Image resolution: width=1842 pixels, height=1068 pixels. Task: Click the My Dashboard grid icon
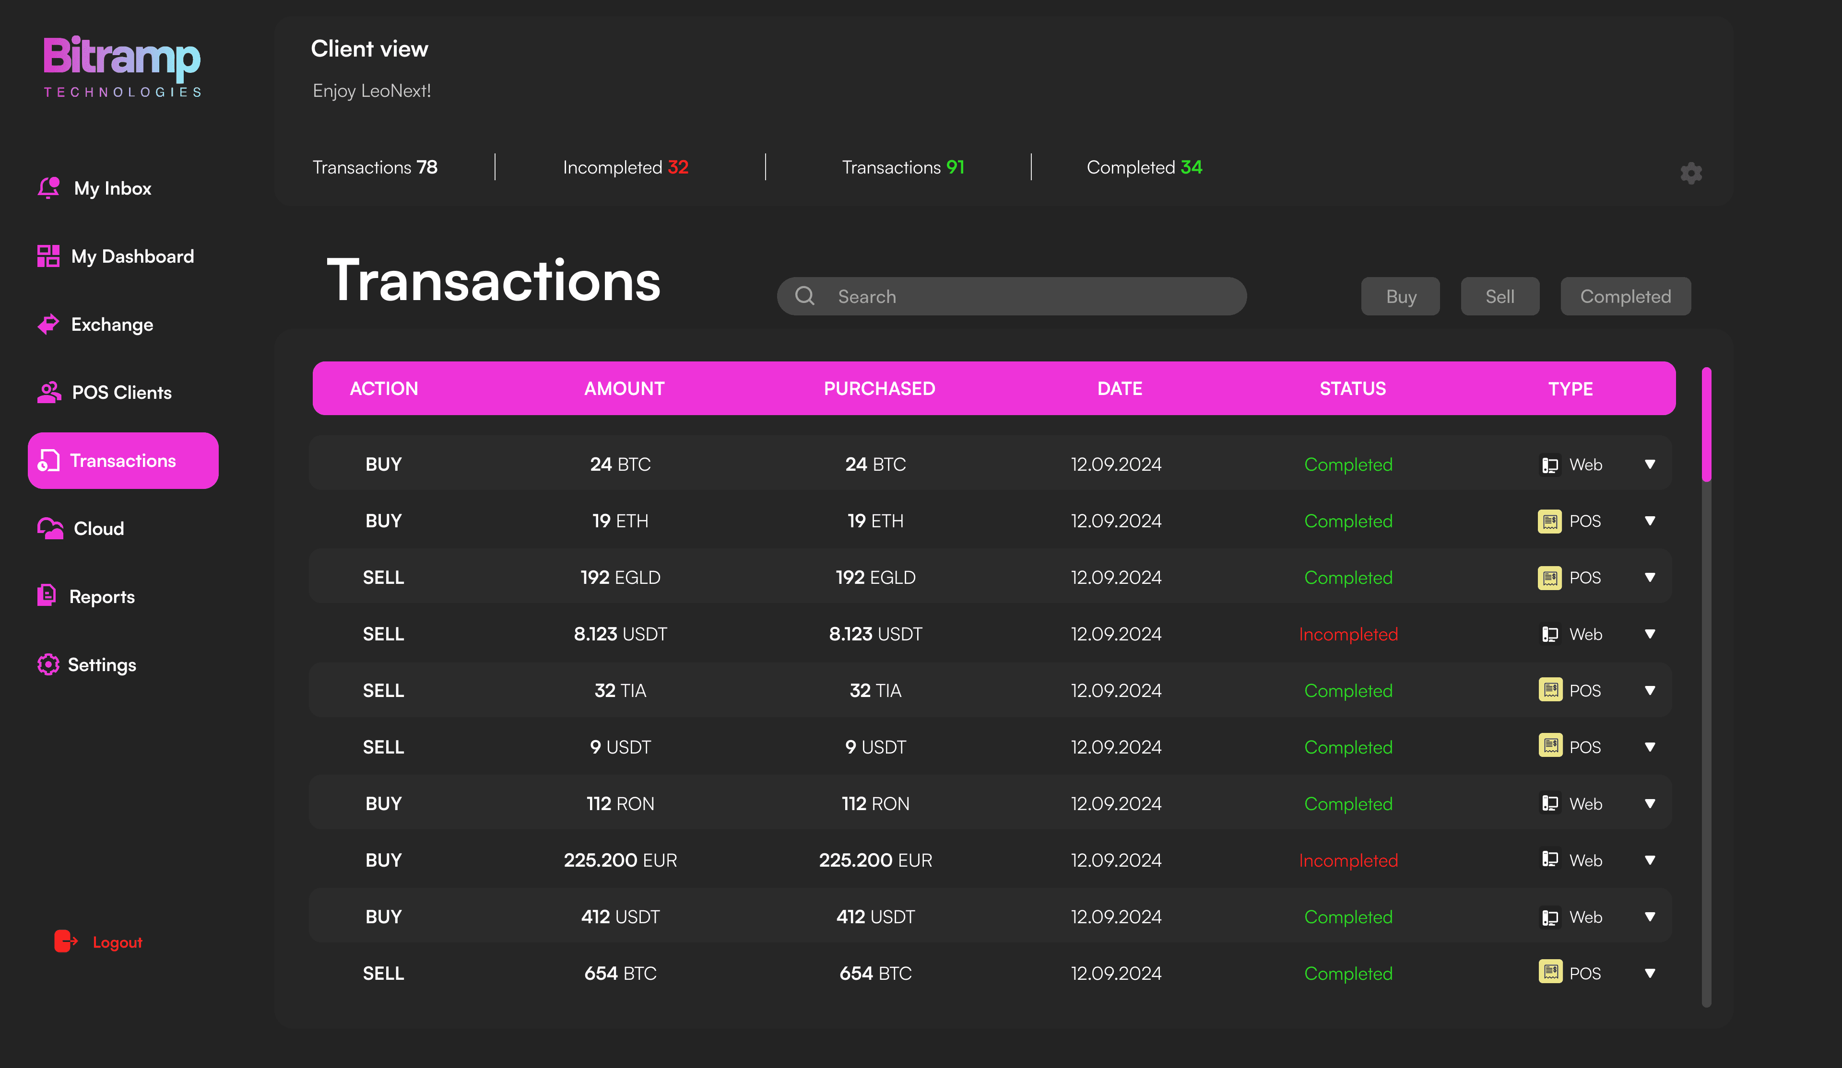point(48,256)
